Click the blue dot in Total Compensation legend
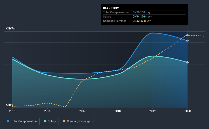 8,121
